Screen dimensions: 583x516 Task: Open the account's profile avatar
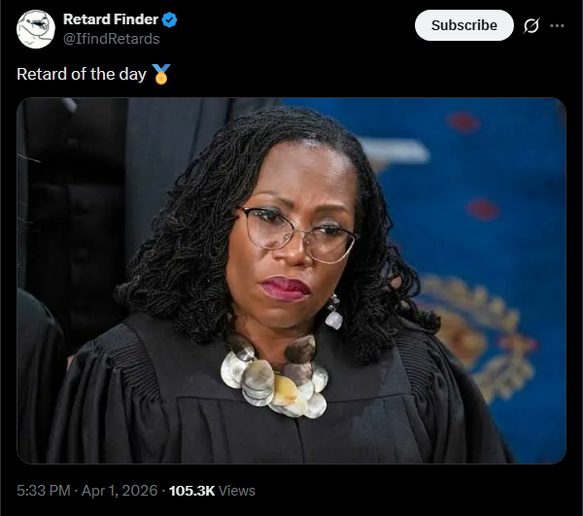(x=35, y=29)
